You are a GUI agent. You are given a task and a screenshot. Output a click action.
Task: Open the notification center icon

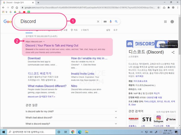pyautogui.click(x=176, y=132)
